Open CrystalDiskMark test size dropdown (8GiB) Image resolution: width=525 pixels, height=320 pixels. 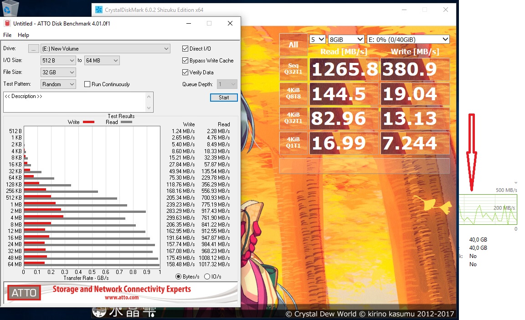coord(346,40)
